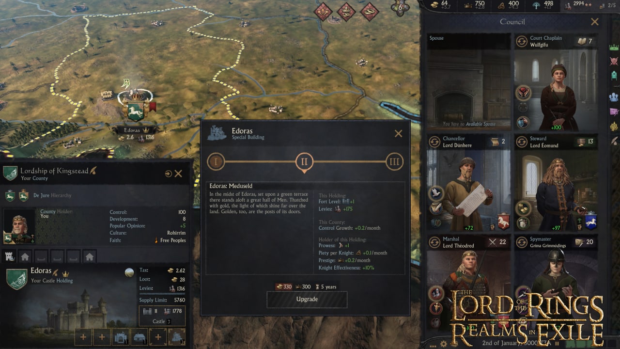This screenshot has width=620, height=349.
Task: Click the go-to-county arrow icon beside Kingstead
Action: click(x=168, y=174)
